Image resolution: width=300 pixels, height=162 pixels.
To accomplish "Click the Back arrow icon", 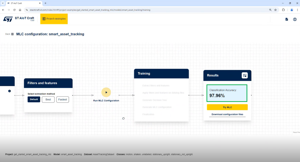I will (12, 34).
